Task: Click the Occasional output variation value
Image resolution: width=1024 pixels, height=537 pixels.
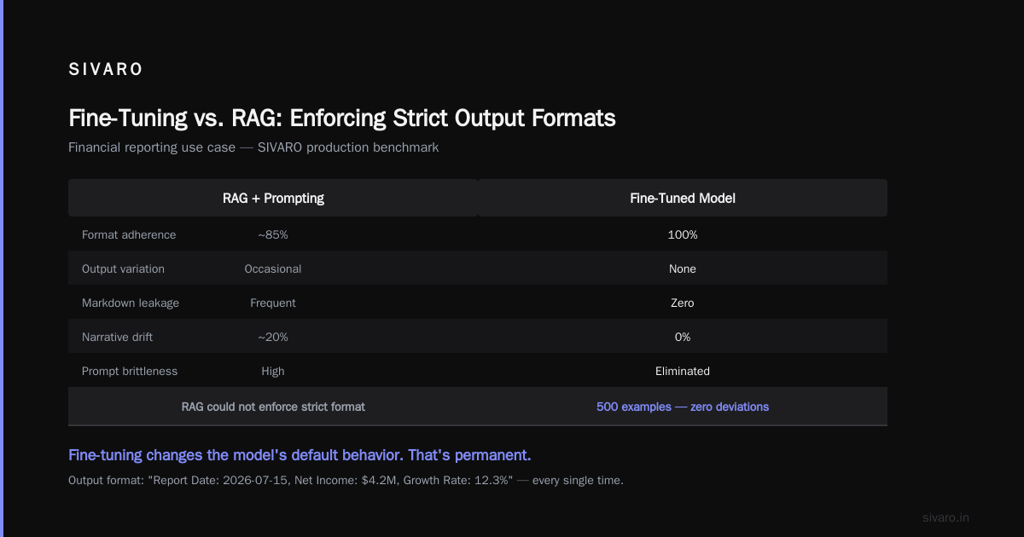Action: coord(273,268)
